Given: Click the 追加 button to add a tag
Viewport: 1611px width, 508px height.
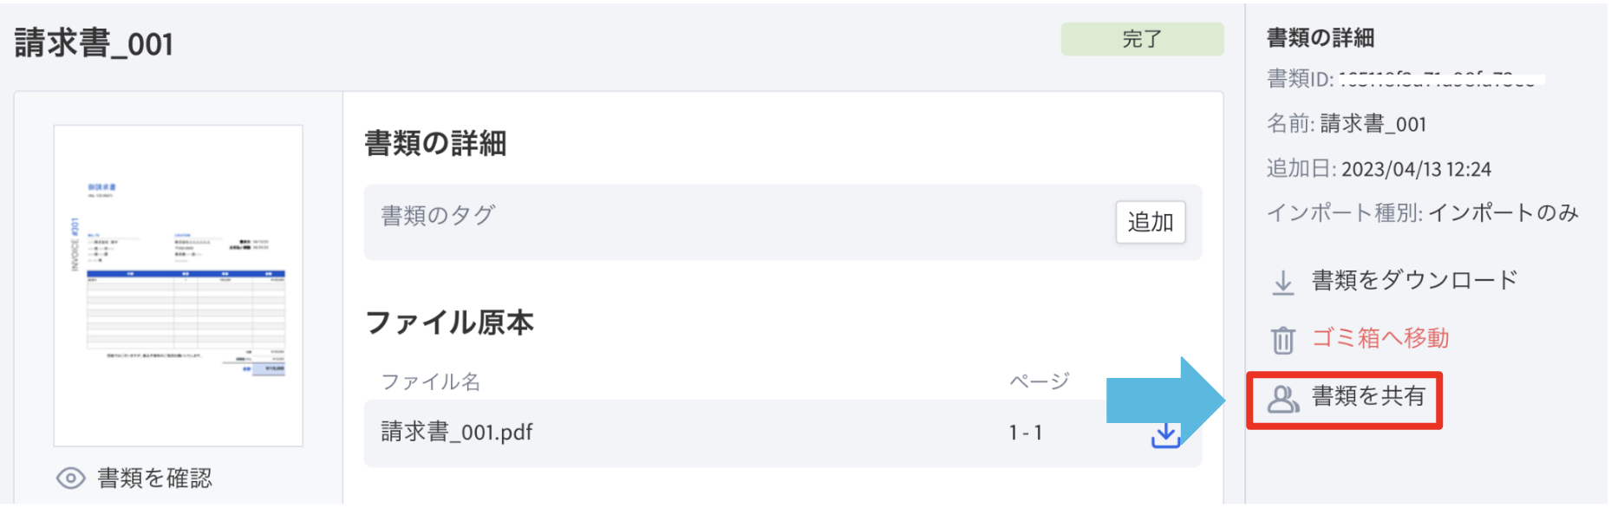Looking at the screenshot, I should click(1150, 222).
